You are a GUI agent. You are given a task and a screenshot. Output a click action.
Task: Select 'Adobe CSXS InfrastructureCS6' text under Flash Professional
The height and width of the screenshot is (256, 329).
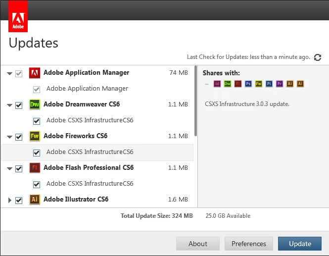[x=90, y=184]
